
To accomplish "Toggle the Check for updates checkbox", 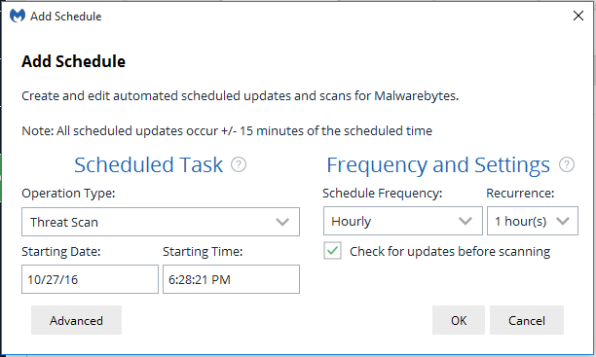I will pos(333,251).
